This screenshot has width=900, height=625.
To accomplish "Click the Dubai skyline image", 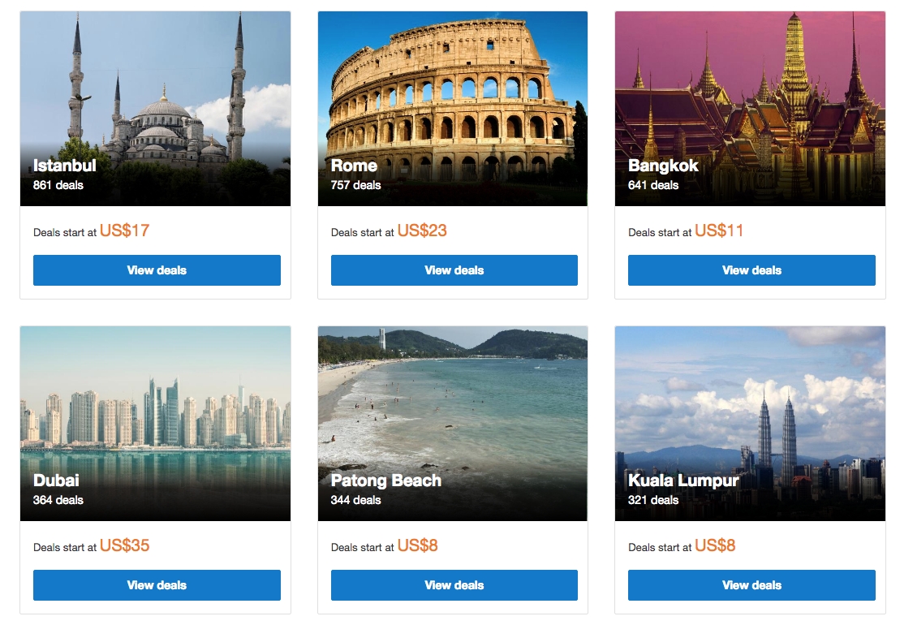I will tap(156, 424).
